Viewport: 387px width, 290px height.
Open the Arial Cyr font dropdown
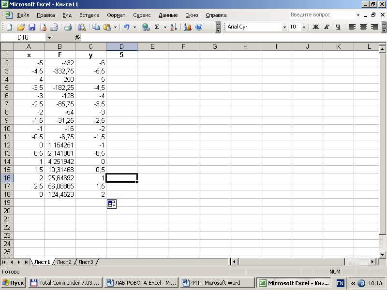(284, 27)
